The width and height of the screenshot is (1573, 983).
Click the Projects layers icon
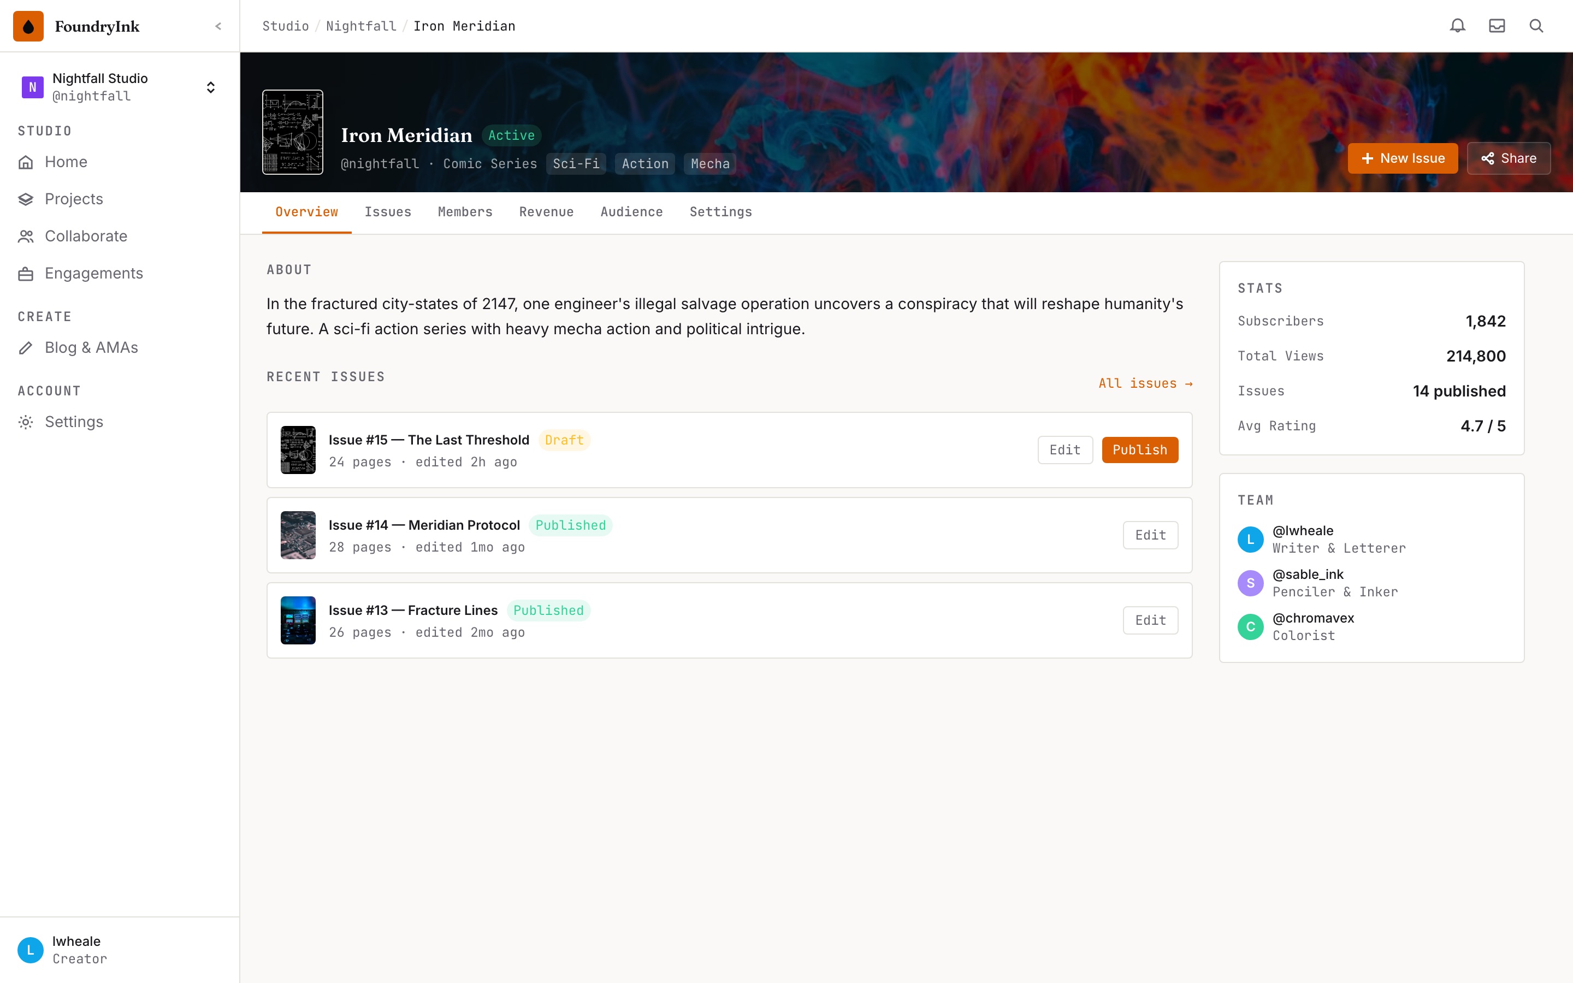click(26, 199)
